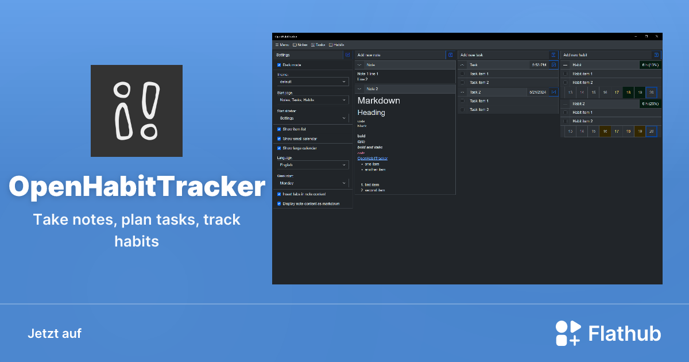Select the Settings panel header
689x362 pixels.
[284, 55]
